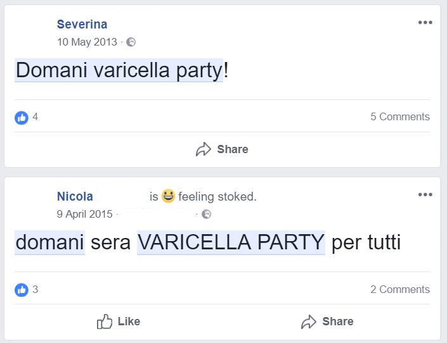Click the "Domani varicella party" highlighted text
The width and height of the screenshot is (447, 343).
click(119, 70)
